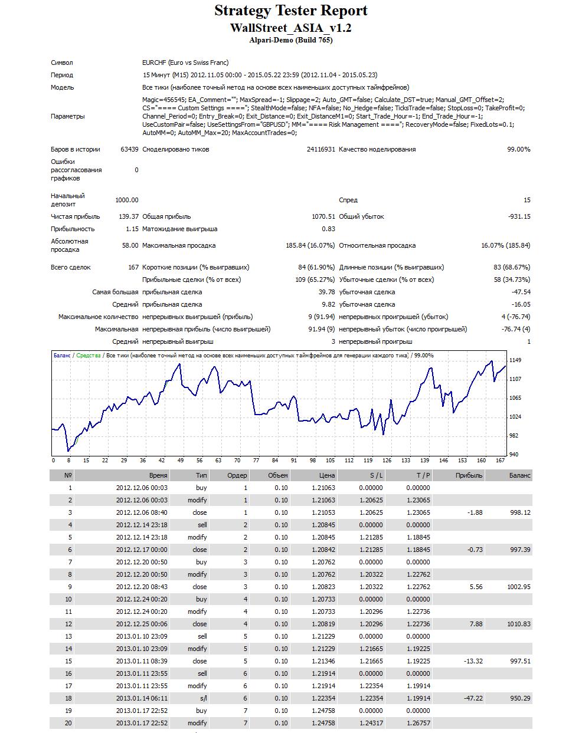
Task: Click the 'WallStreet_ASIA_v1.2' heading
Action: (290, 28)
